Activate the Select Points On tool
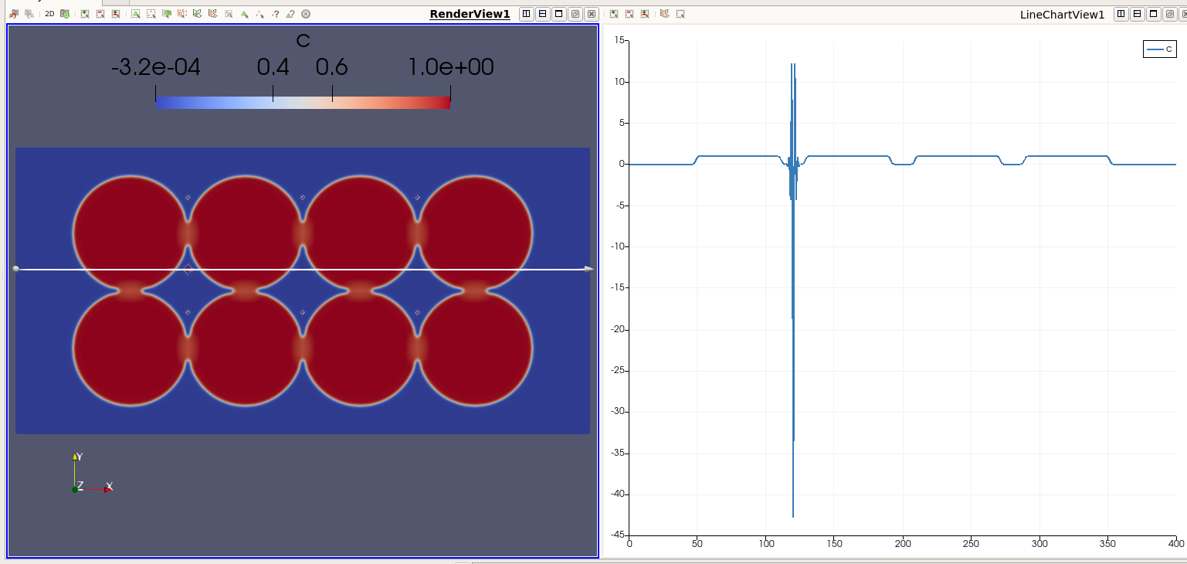 click(x=150, y=13)
